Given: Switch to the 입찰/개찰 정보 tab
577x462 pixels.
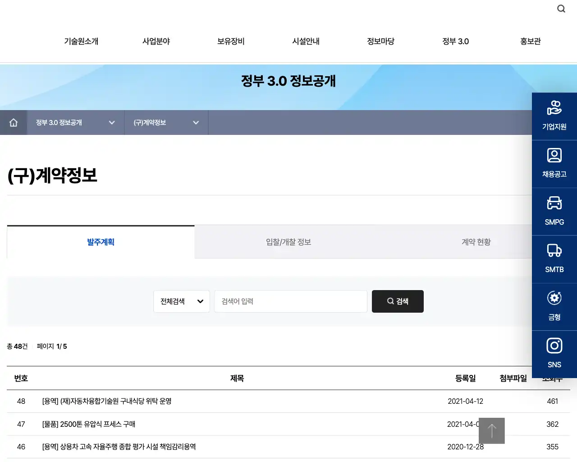Looking at the screenshot, I should pyautogui.click(x=288, y=242).
